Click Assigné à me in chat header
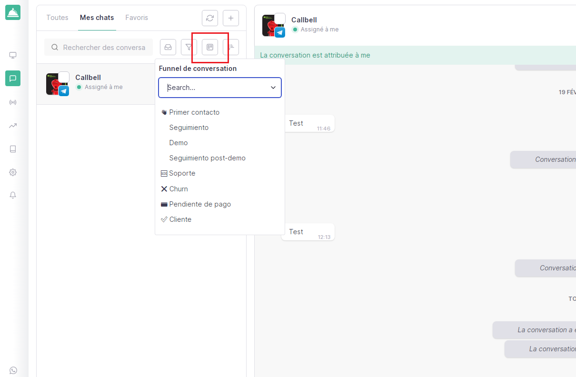The image size is (576, 377). click(x=319, y=30)
